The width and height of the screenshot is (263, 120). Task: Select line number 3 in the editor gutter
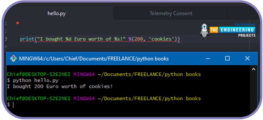[x=6, y=39]
